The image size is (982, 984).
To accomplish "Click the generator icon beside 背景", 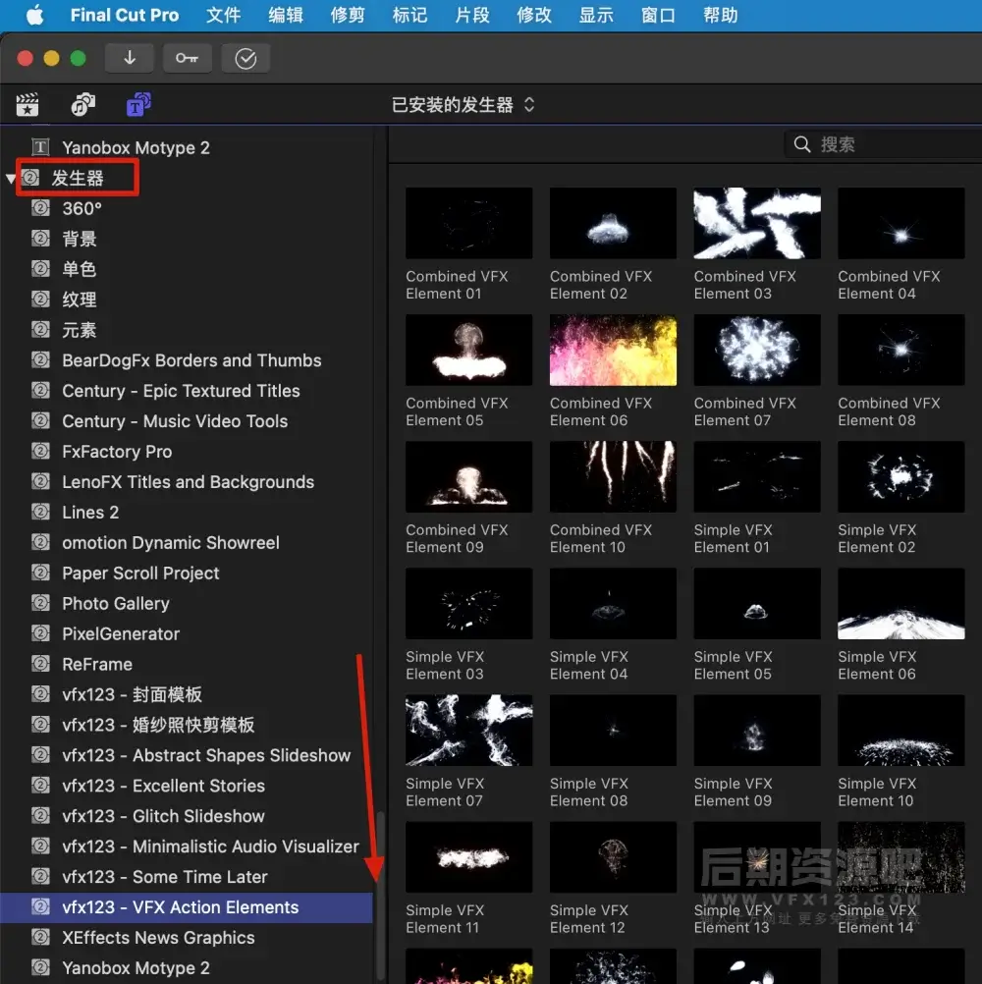I will 41,239.
